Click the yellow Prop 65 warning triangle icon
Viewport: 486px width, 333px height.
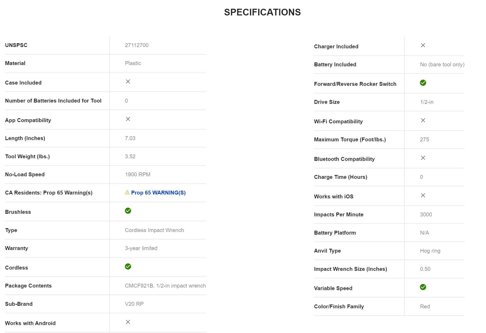(x=127, y=192)
